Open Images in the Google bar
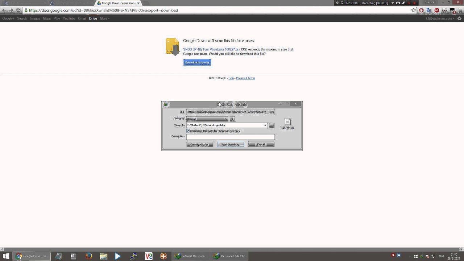464x261 pixels. click(x=35, y=18)
